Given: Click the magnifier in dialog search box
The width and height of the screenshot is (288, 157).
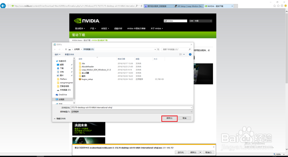Looking at the screenshot, I should (x=190, y=49).
